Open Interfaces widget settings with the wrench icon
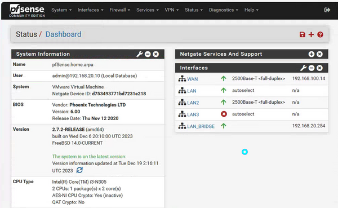 [x=303, y=68]
